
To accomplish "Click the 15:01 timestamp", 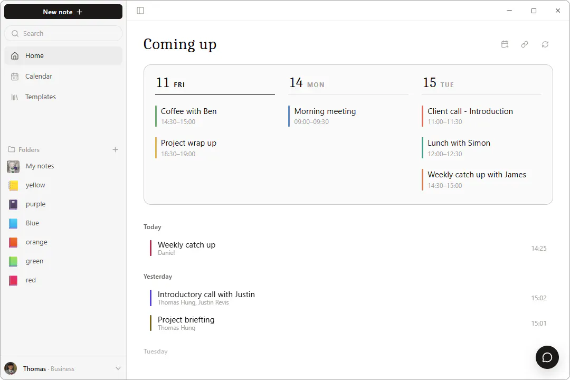I will pos(539,324).
